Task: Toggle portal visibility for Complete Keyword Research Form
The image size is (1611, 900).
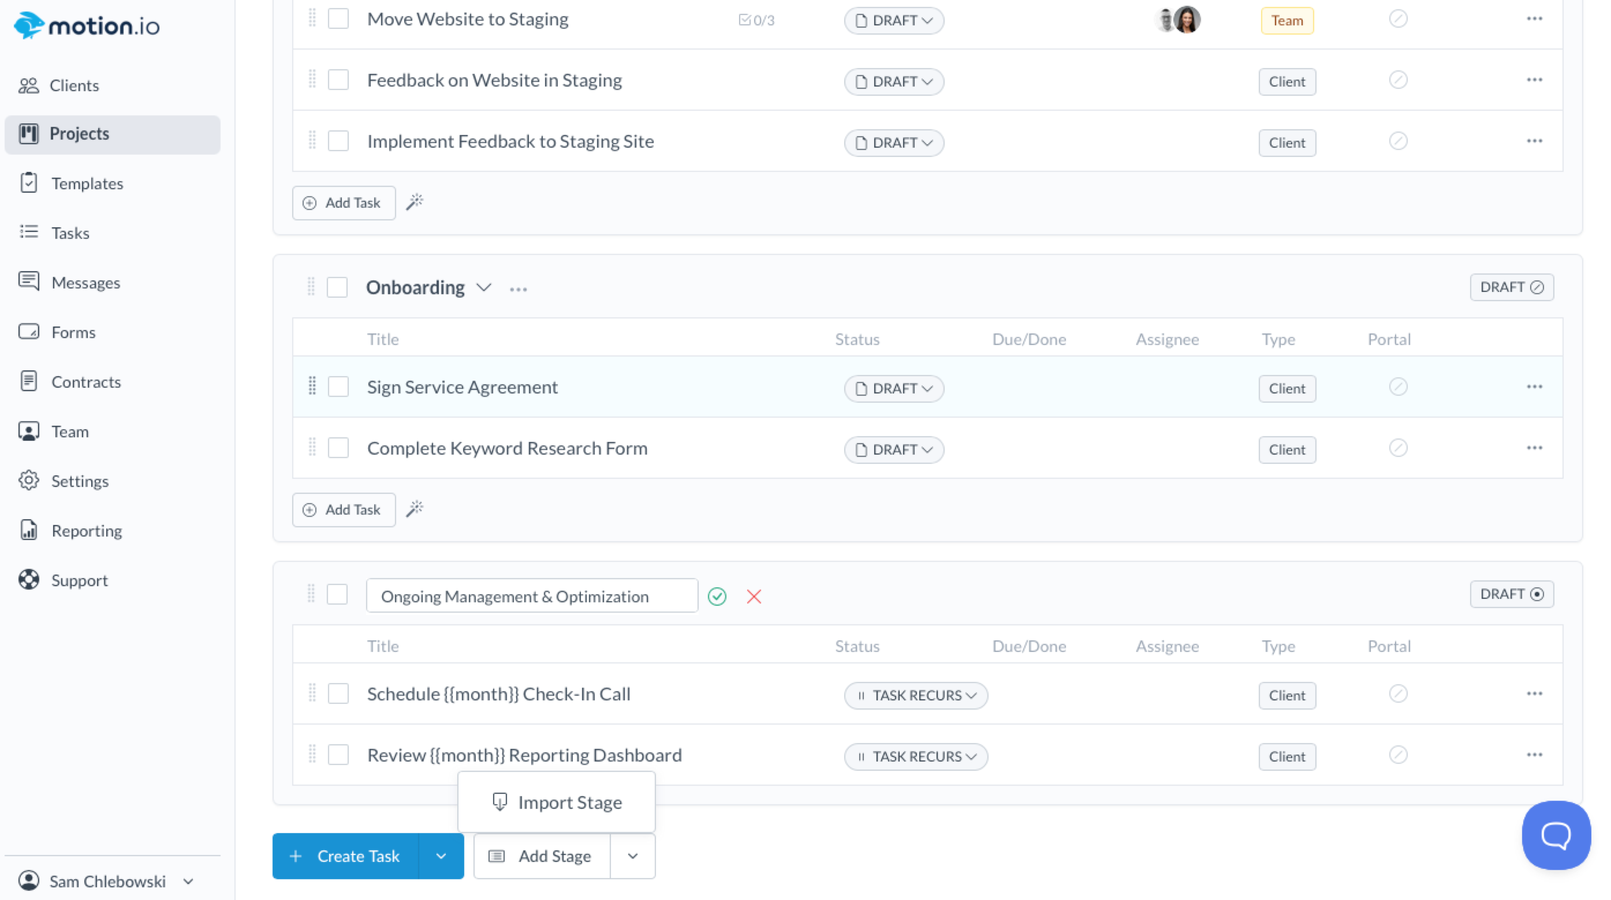Action: [1398, 448]
